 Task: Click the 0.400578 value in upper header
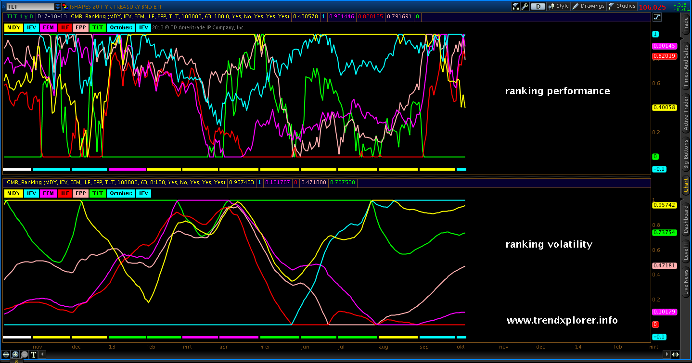[305, 16]
